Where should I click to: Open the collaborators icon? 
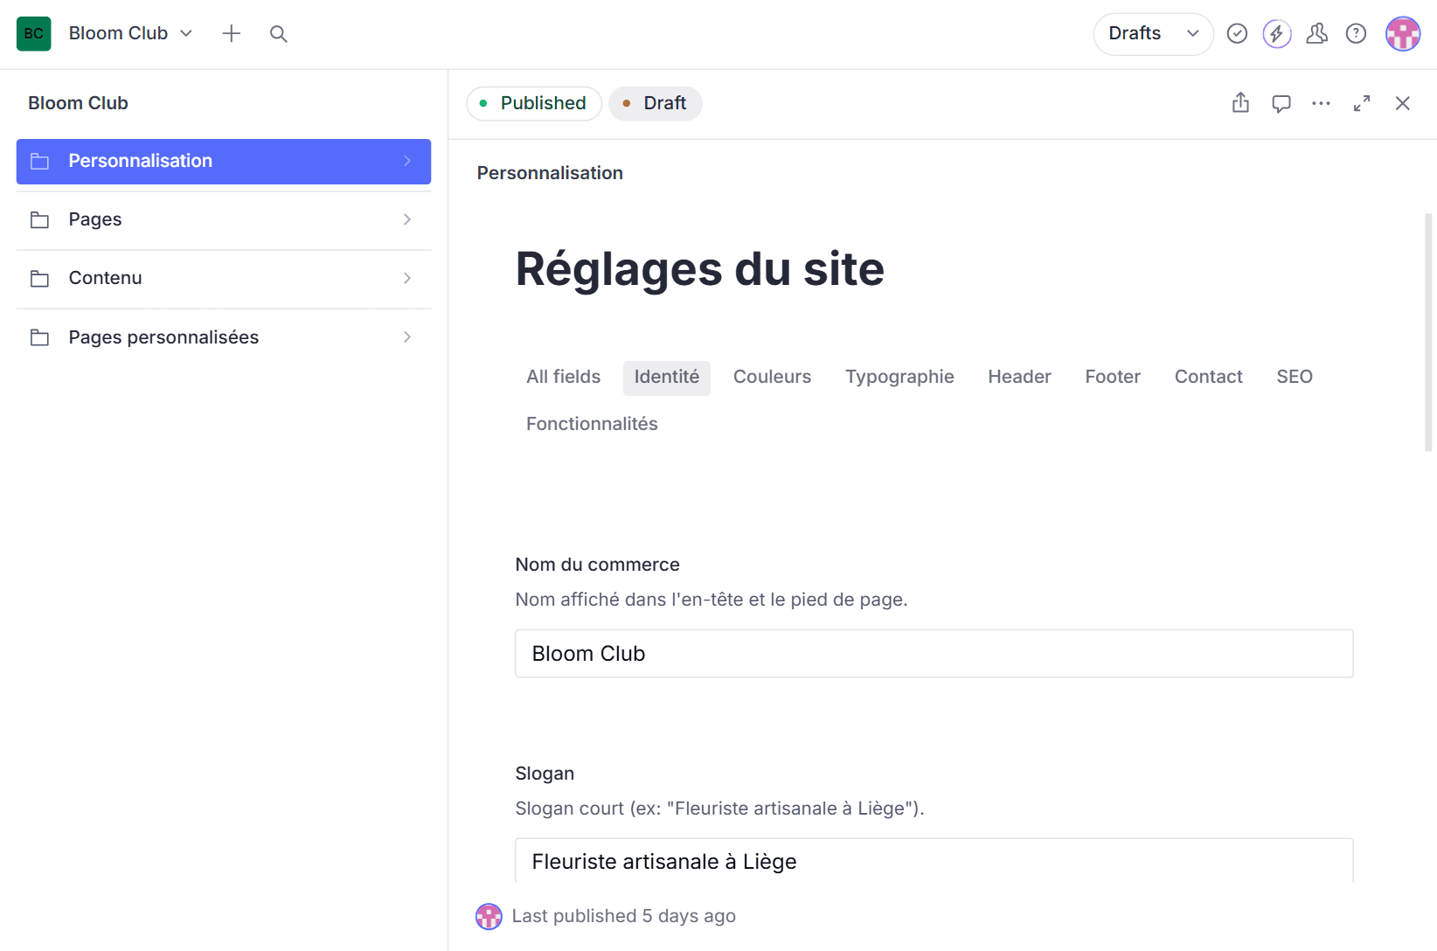coord(1316,33)
